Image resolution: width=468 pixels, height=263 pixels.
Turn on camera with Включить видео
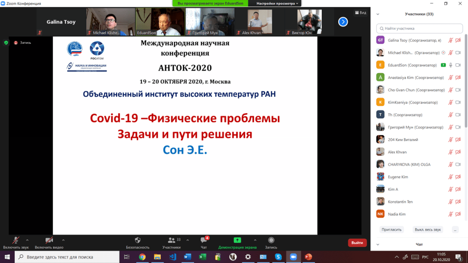(49, 240)
